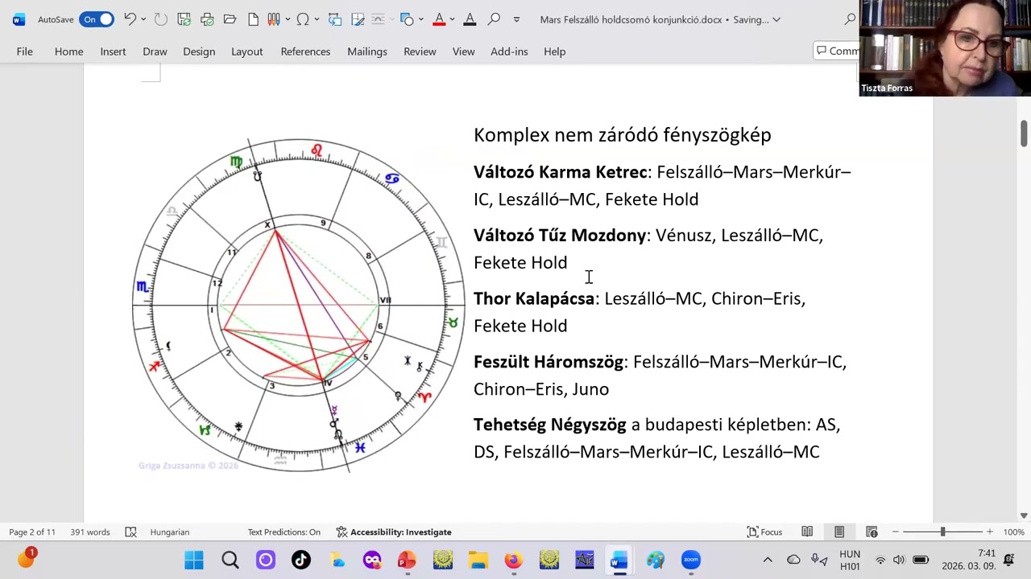Click the 'Komplex nem záródó fényszögkép' heading
Viewport: 1031px width, 579px height.
coord(622,134)
